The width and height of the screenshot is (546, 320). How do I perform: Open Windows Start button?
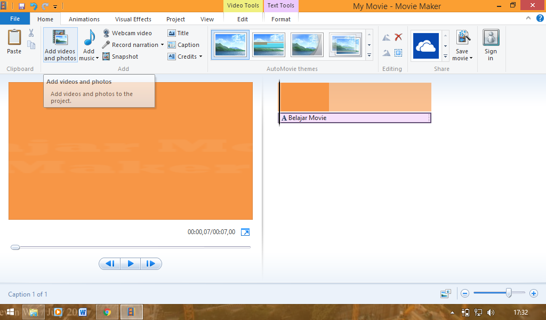(11, 312)
